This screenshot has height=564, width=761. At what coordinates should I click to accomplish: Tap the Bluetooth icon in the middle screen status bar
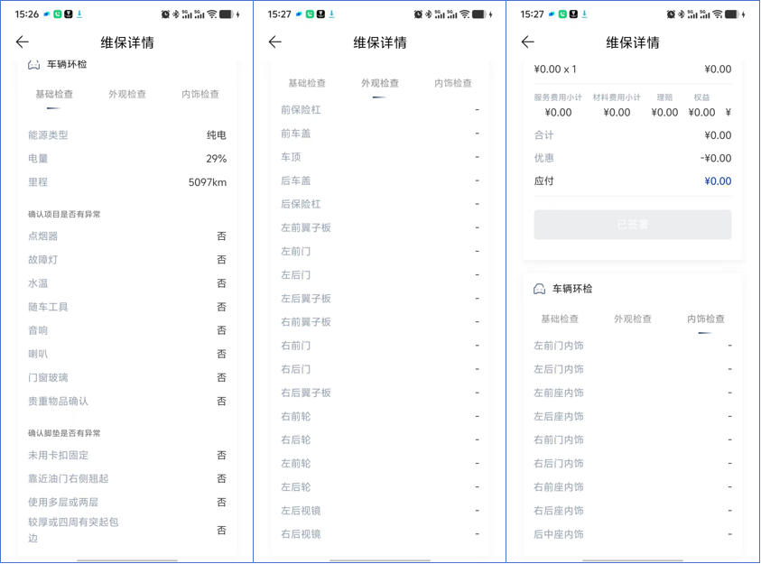pos(429,14)
